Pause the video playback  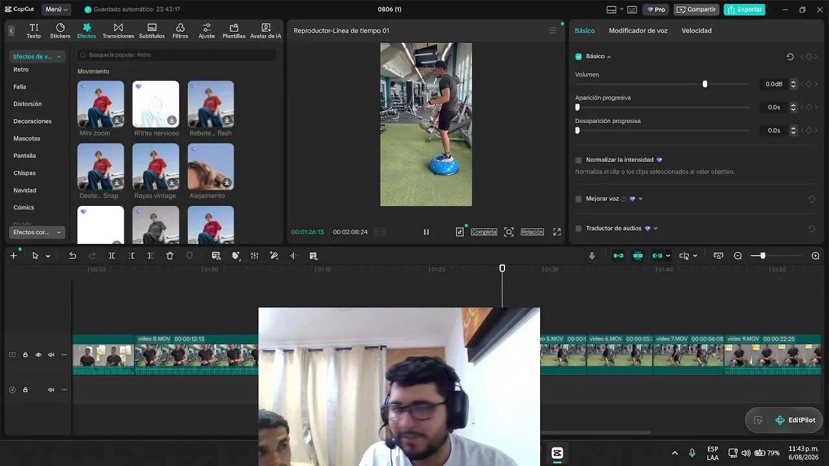click(426, 232)
